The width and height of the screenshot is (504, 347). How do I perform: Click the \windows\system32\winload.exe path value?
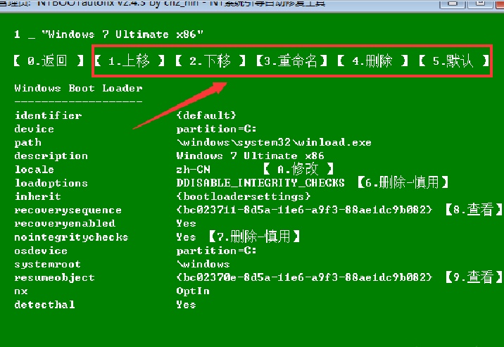pyautogui.click(x=274, y=142)
